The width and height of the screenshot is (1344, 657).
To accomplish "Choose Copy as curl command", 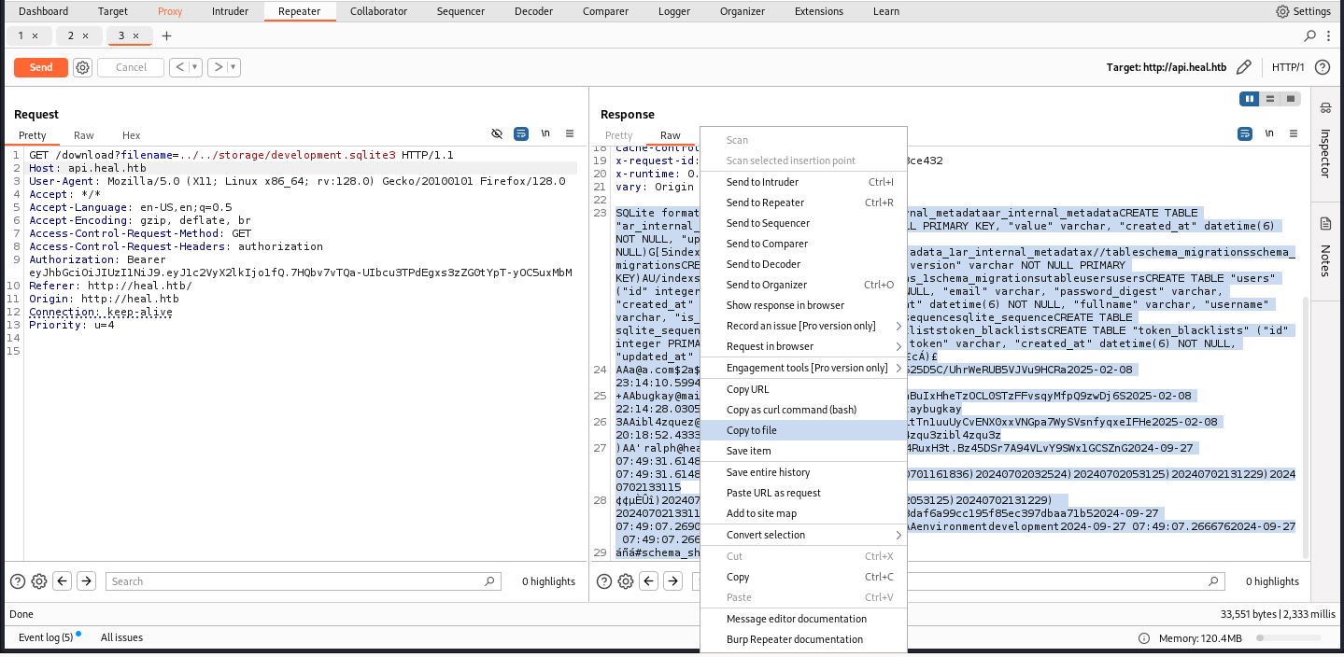I will [x=803, y=410].
